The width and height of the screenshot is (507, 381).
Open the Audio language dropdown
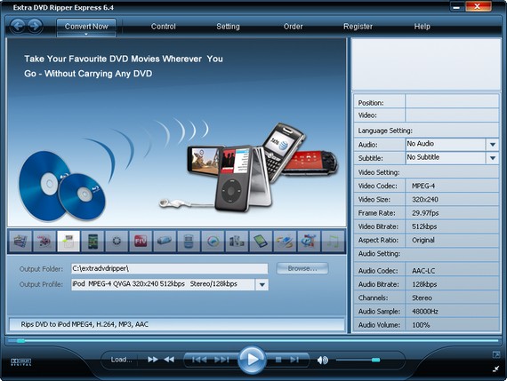point(452,145)
